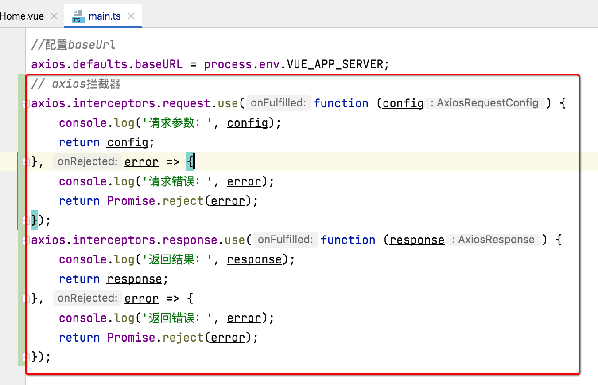
Task: Close the Home.vue editor tab
Action: pos(54,16)
